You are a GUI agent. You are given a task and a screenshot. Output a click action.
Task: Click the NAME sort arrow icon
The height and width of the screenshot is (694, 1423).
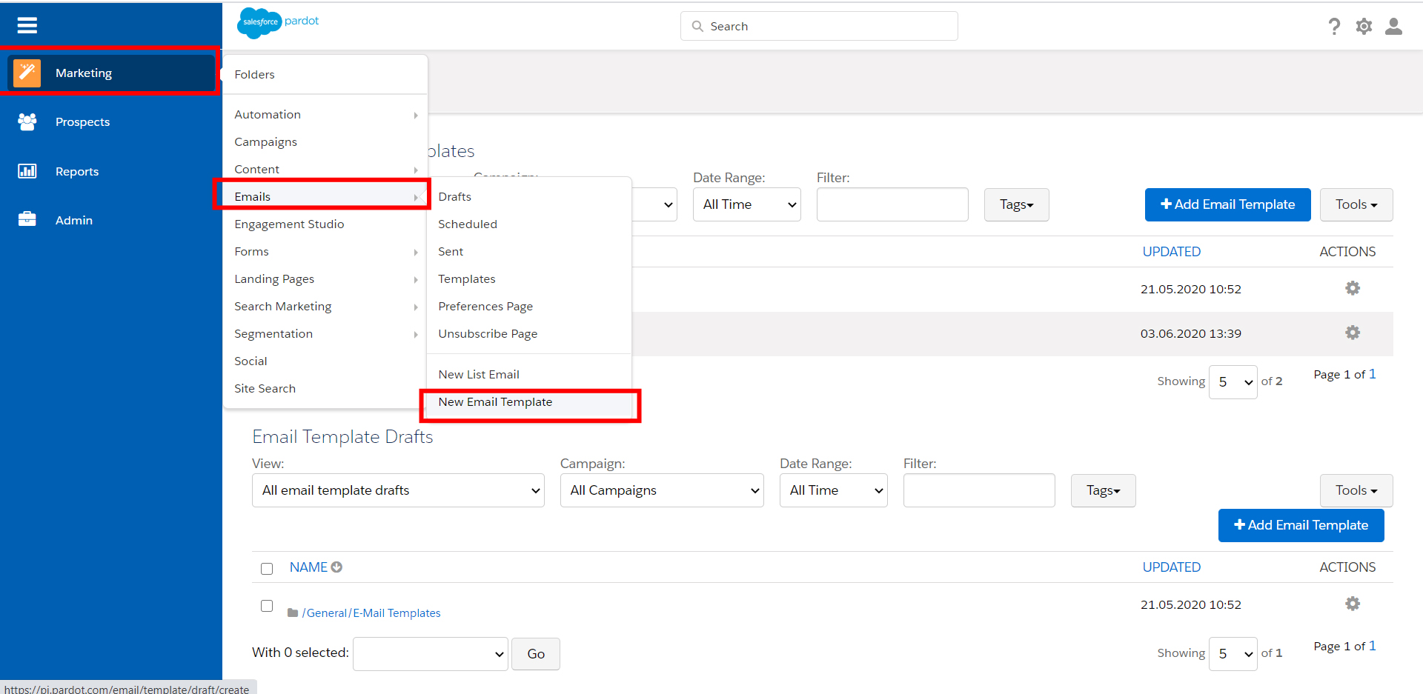point(336,567)
